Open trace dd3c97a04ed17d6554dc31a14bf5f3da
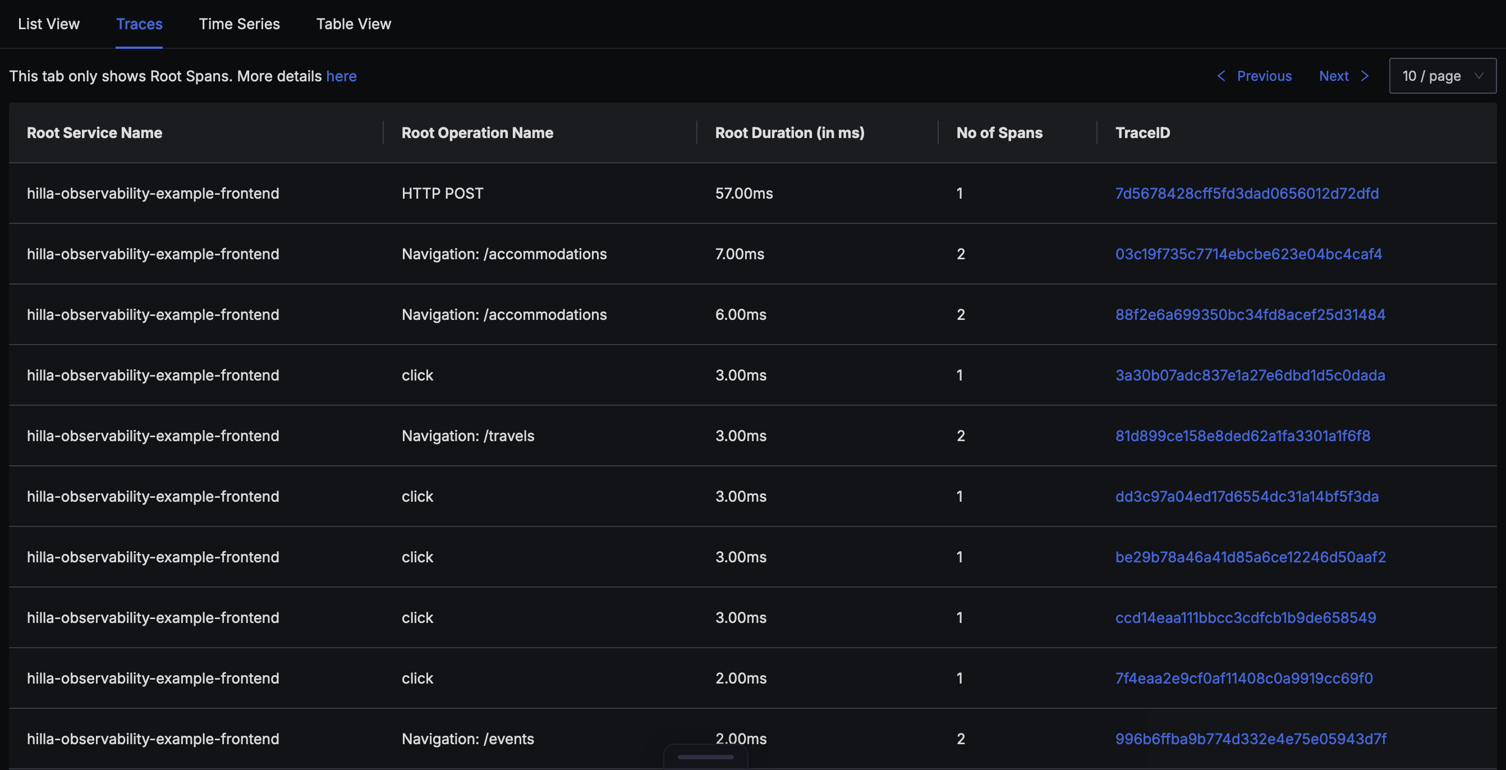 1246,496
